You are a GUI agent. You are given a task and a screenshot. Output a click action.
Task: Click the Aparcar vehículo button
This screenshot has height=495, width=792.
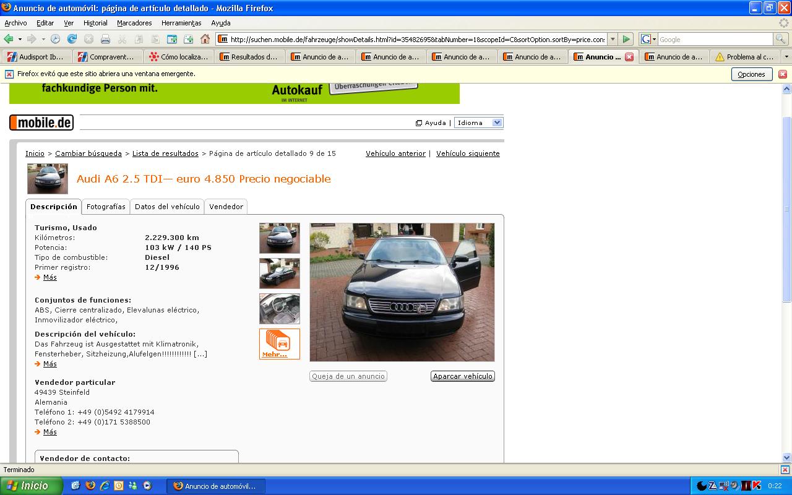click(x=463, y=376)
